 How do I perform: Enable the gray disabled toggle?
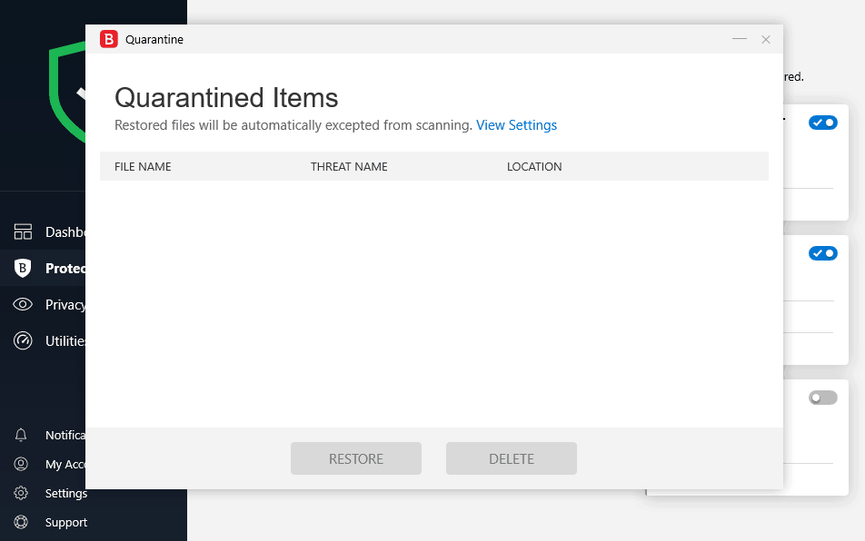(822, 398)
